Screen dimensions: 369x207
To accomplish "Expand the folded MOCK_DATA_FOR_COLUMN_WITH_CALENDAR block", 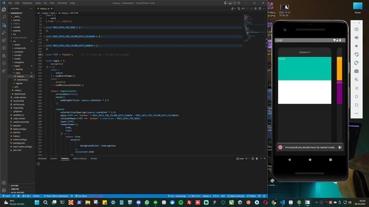I will click(44, 37).
